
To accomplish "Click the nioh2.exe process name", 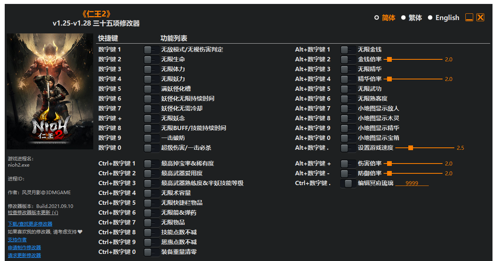I will pyautogui.click(x=18, y=165).
